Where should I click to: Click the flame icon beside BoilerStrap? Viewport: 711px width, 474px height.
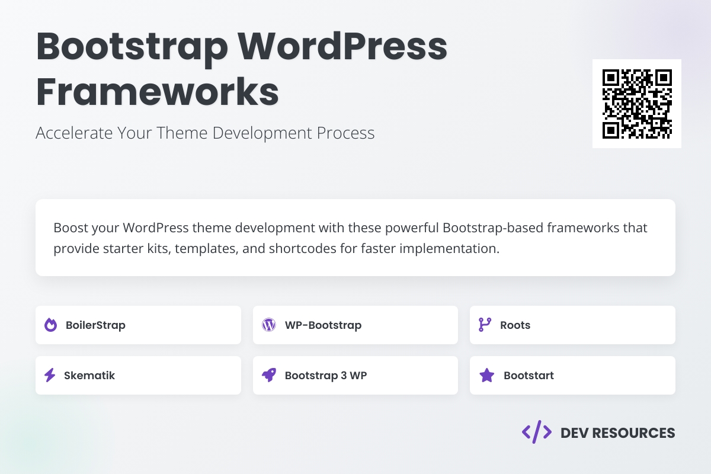[51, 325]
